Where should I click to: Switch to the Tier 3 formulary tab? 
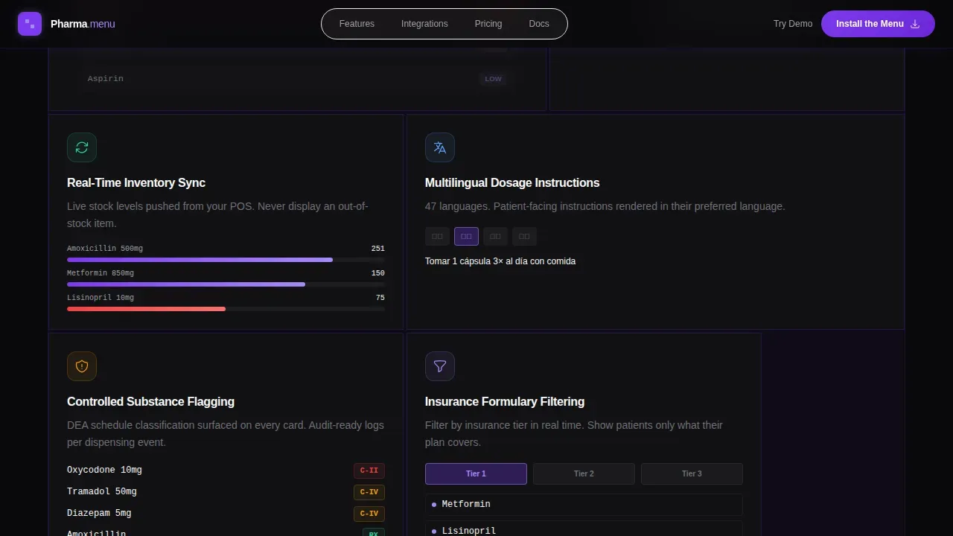tap(692, 473)
